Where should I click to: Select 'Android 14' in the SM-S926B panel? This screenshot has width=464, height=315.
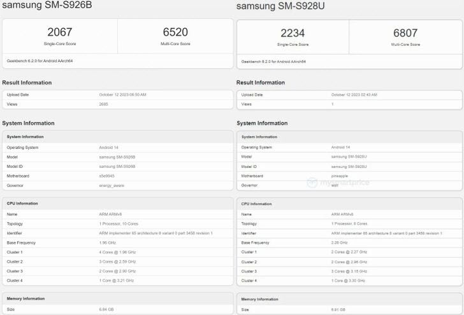[x=108, y=148]
